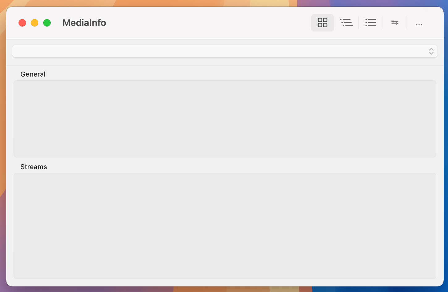Click the green zoom traffic light
This screenshot has width=448, height=292.
[47, 23]
